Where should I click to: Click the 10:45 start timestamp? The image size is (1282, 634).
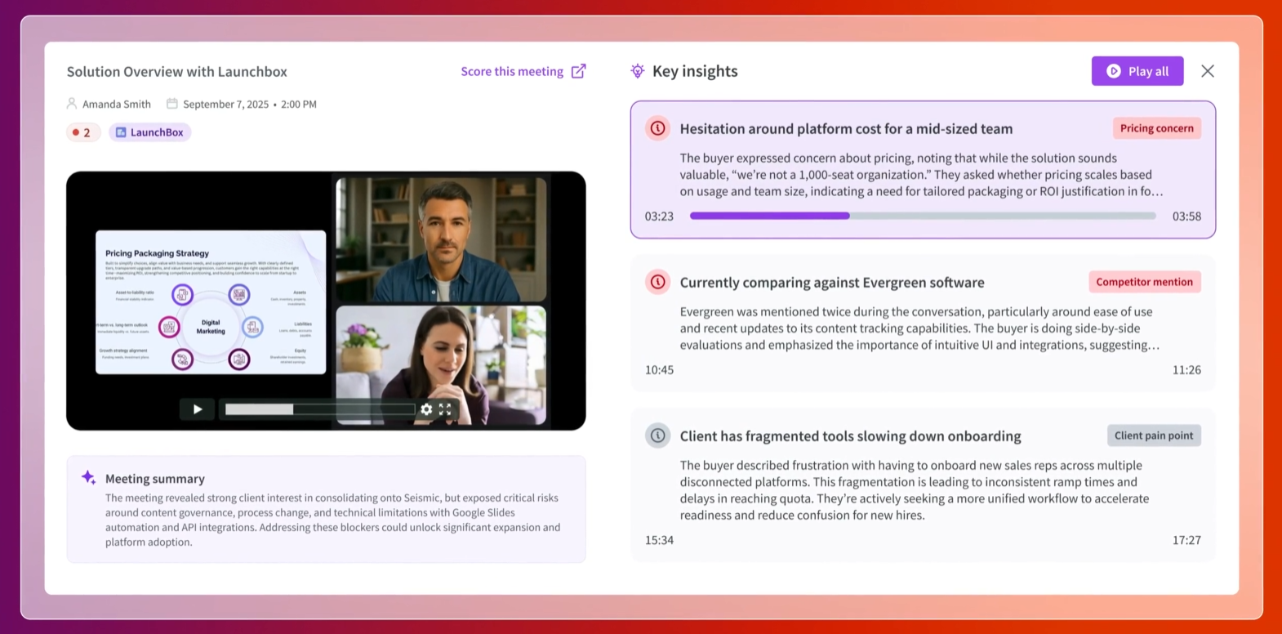pyautogui.click(x=659, y=370)
